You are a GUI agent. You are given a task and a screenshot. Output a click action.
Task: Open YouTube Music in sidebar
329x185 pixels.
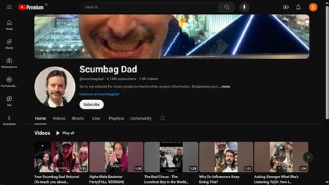coord(9,82)
